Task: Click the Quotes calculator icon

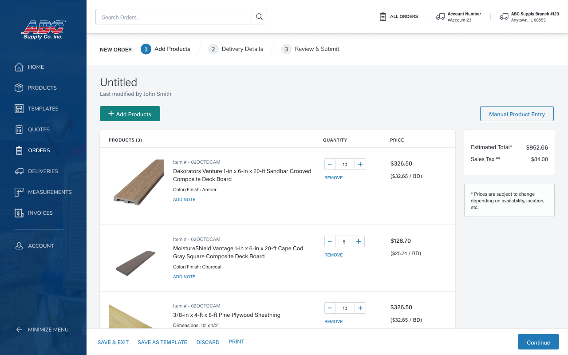Action: [x=19, y=130]
